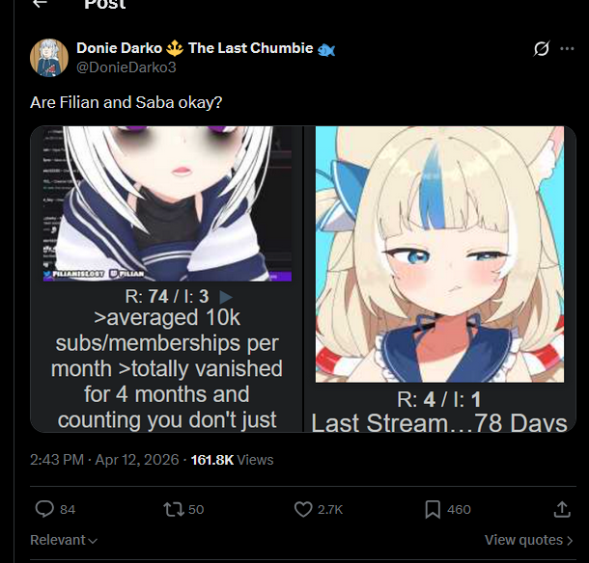The width and height of the screenshot is (589, 563).
Task: Bookmark the post with bookmark icon
Action: pyautogui.click(x=433, y=510)
